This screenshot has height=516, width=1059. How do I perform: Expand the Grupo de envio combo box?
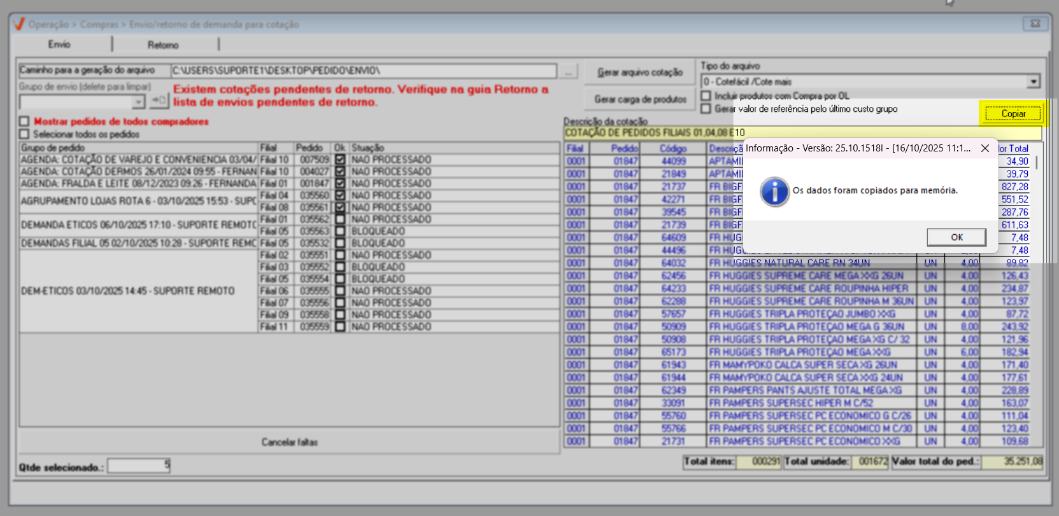(x=138, y=102)
